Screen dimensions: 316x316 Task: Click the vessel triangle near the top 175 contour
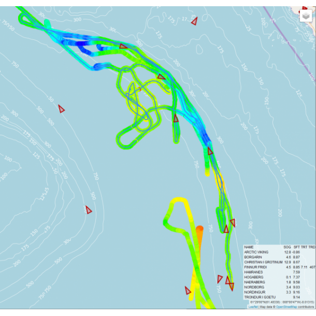click(x=194, y=21)
